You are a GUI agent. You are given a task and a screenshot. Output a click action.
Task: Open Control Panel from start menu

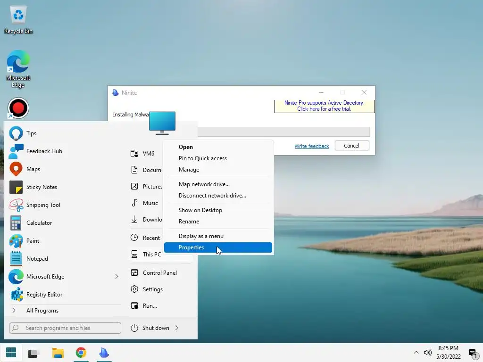154,273
